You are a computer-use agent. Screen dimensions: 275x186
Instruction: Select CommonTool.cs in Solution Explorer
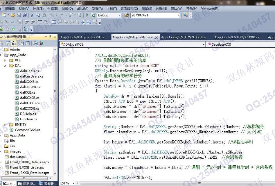(27, 130)
